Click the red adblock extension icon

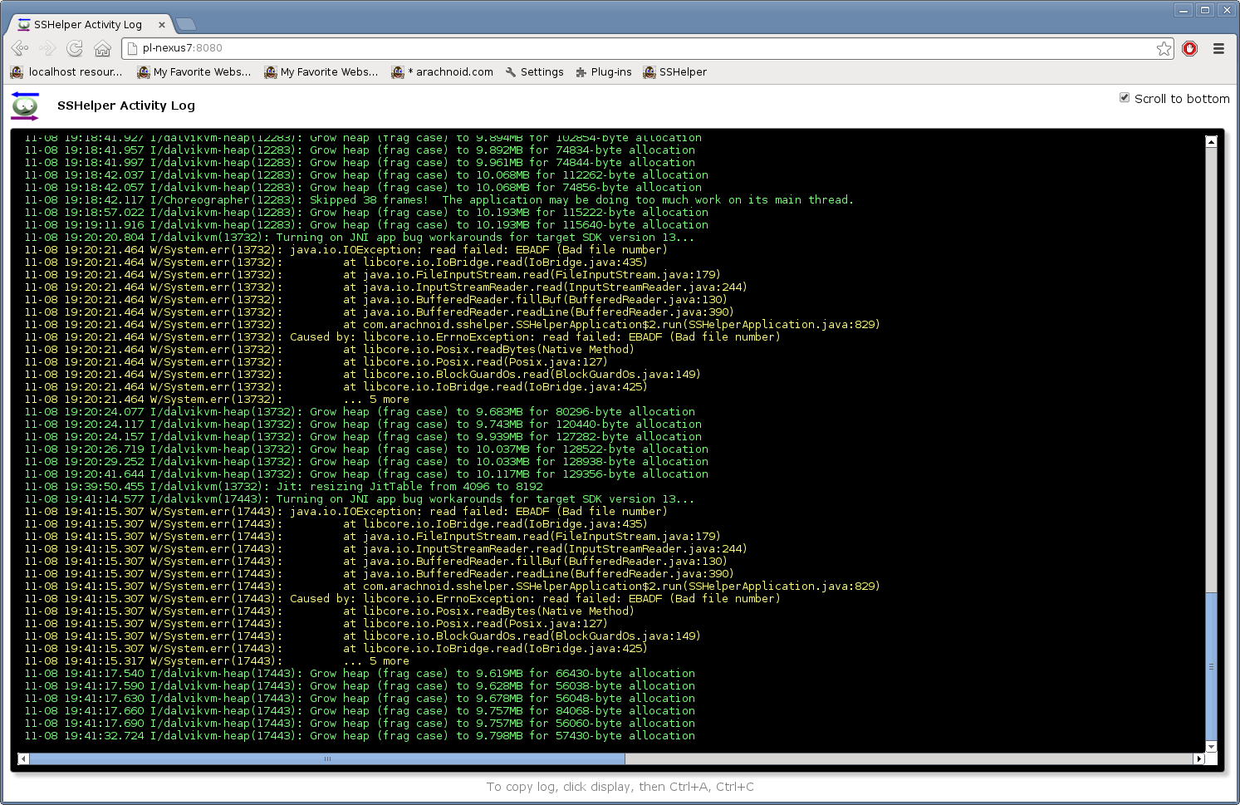[x=1189, y=48]
